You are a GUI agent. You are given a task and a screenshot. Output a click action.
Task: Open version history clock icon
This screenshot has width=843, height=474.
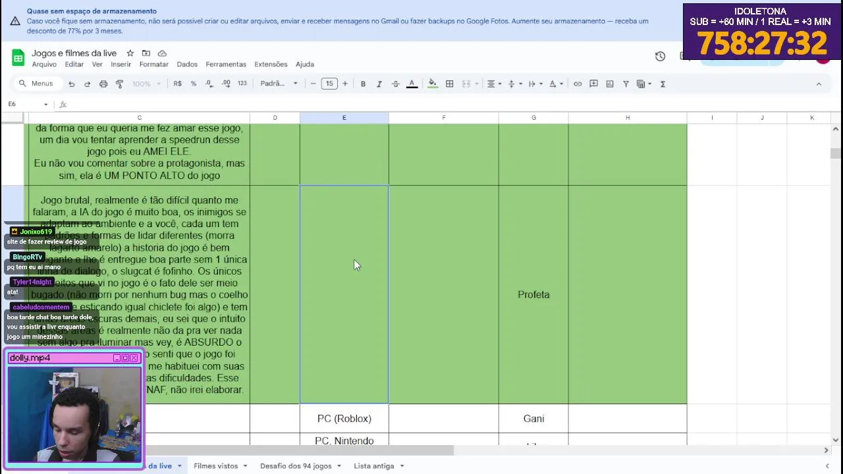tap(660, 57)
